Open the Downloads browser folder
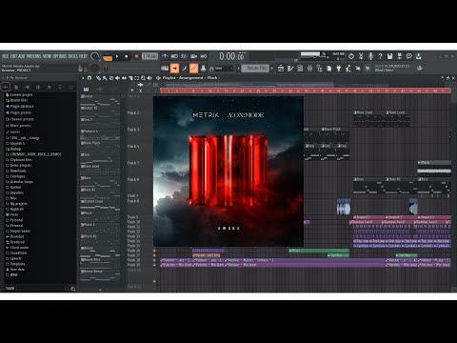This screenshot has width=457, height=343. (x=16, y=171)
